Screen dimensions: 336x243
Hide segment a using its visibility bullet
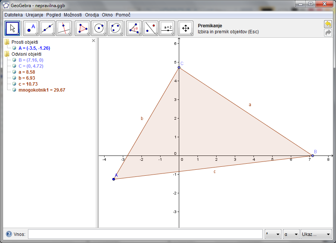(14, 72)
